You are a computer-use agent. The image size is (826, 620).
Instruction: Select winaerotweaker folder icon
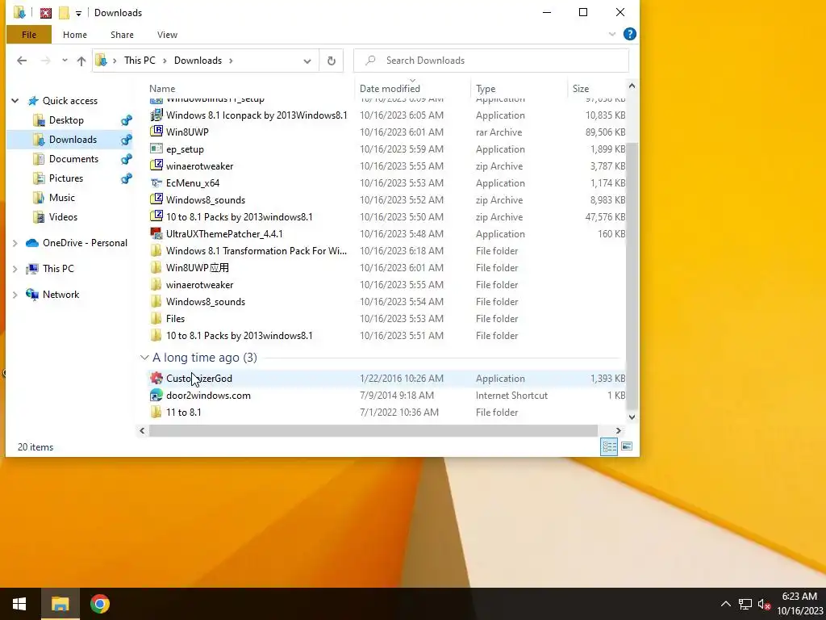click(x=156, y=285)
